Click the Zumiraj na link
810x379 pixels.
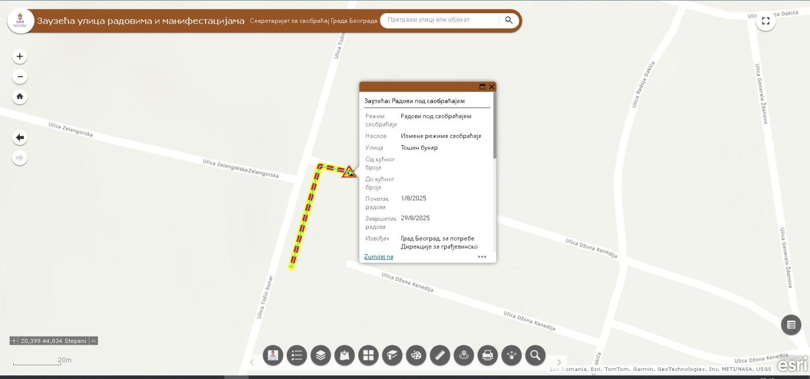pyautogui.click(x=379, y=257)
